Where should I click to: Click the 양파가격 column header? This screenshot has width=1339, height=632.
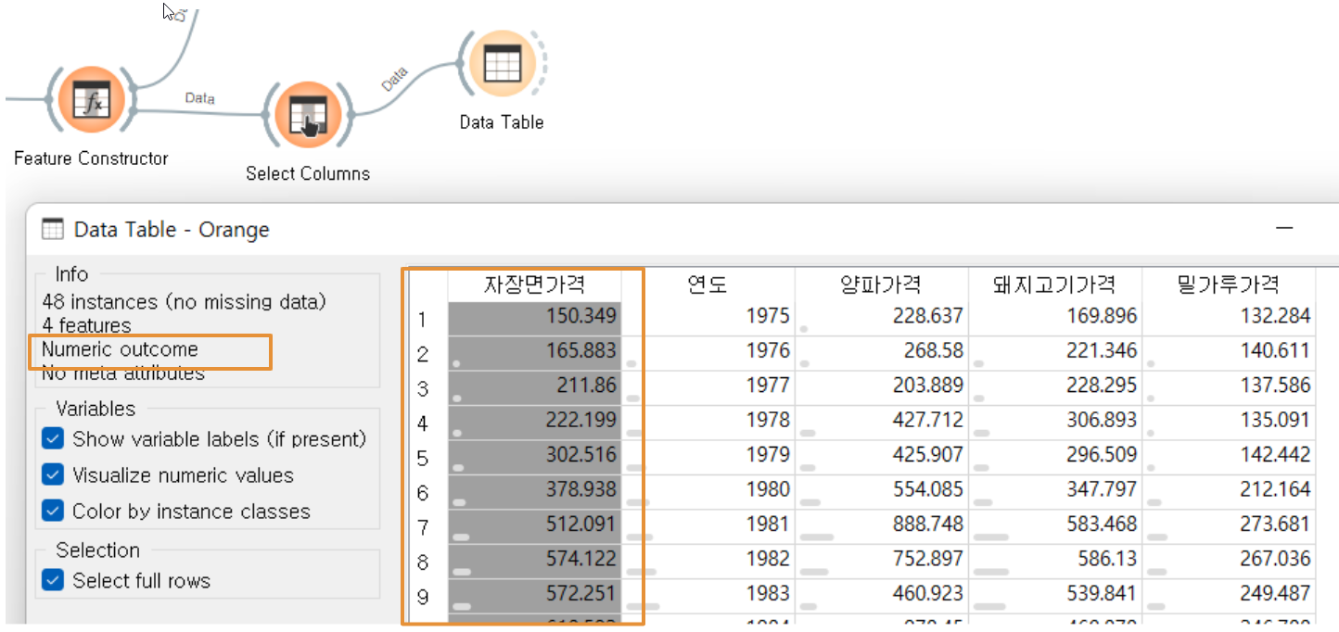(881, 284)
